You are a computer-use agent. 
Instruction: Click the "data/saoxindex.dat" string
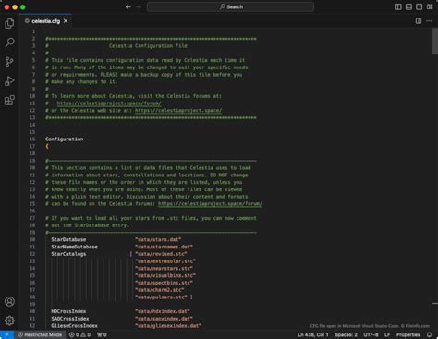pyautogui.click(x=164, y=319)
